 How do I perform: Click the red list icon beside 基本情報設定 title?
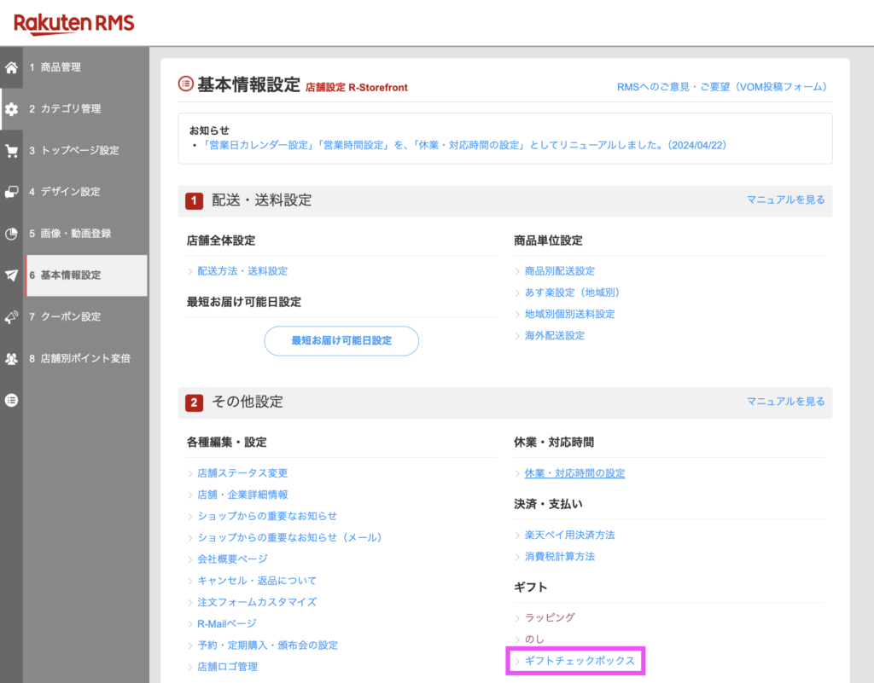pos(185,84)
